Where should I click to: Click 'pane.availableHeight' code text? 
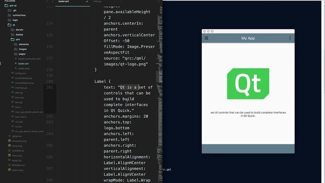(x=127, y=12)
